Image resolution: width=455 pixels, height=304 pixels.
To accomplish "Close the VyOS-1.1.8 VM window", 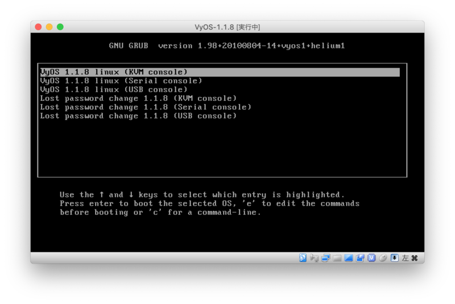I will 38,27.
